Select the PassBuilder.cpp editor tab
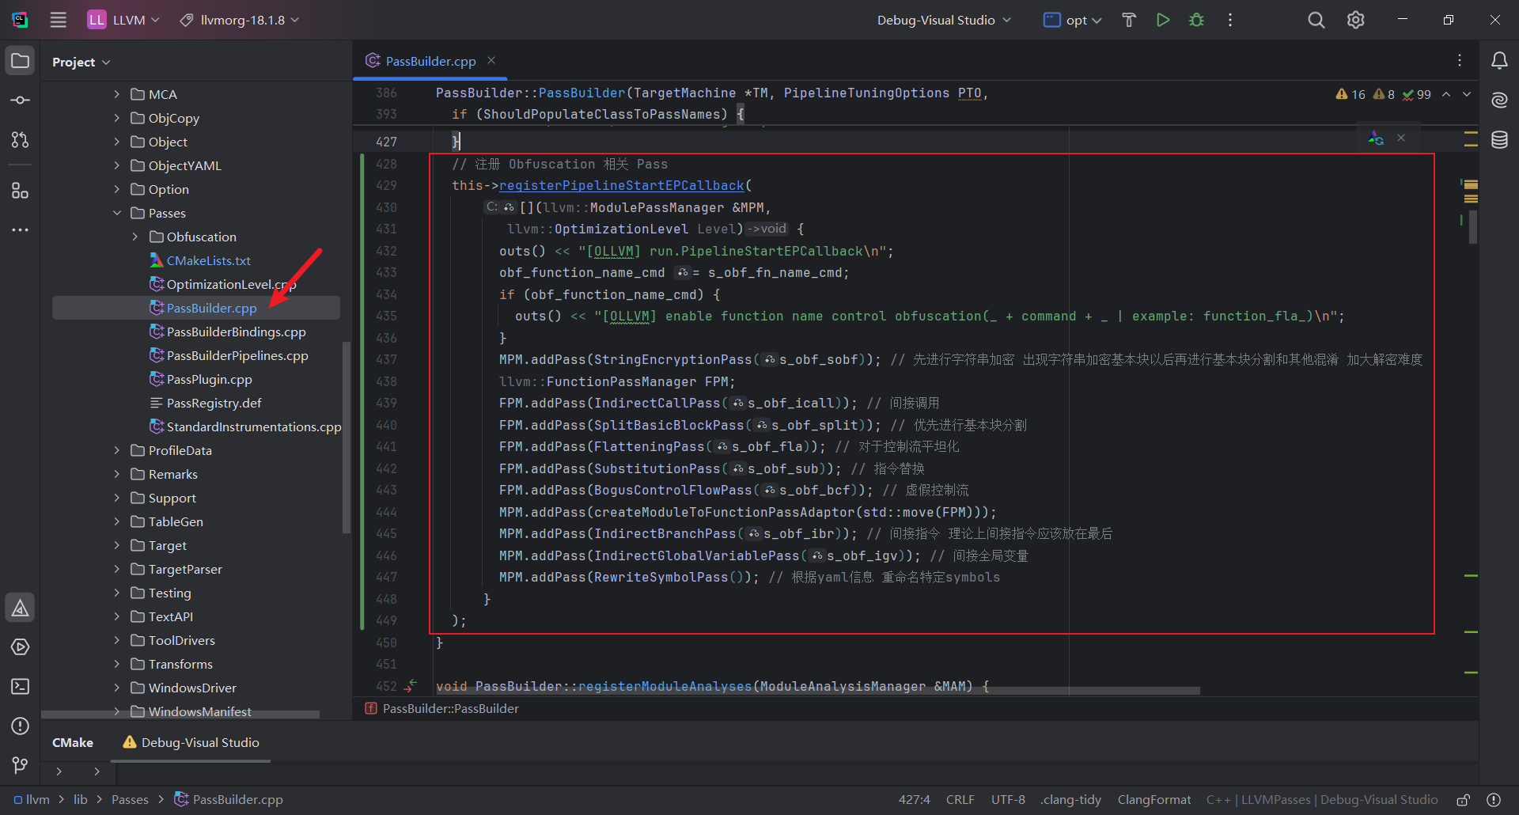 (430, 61)
